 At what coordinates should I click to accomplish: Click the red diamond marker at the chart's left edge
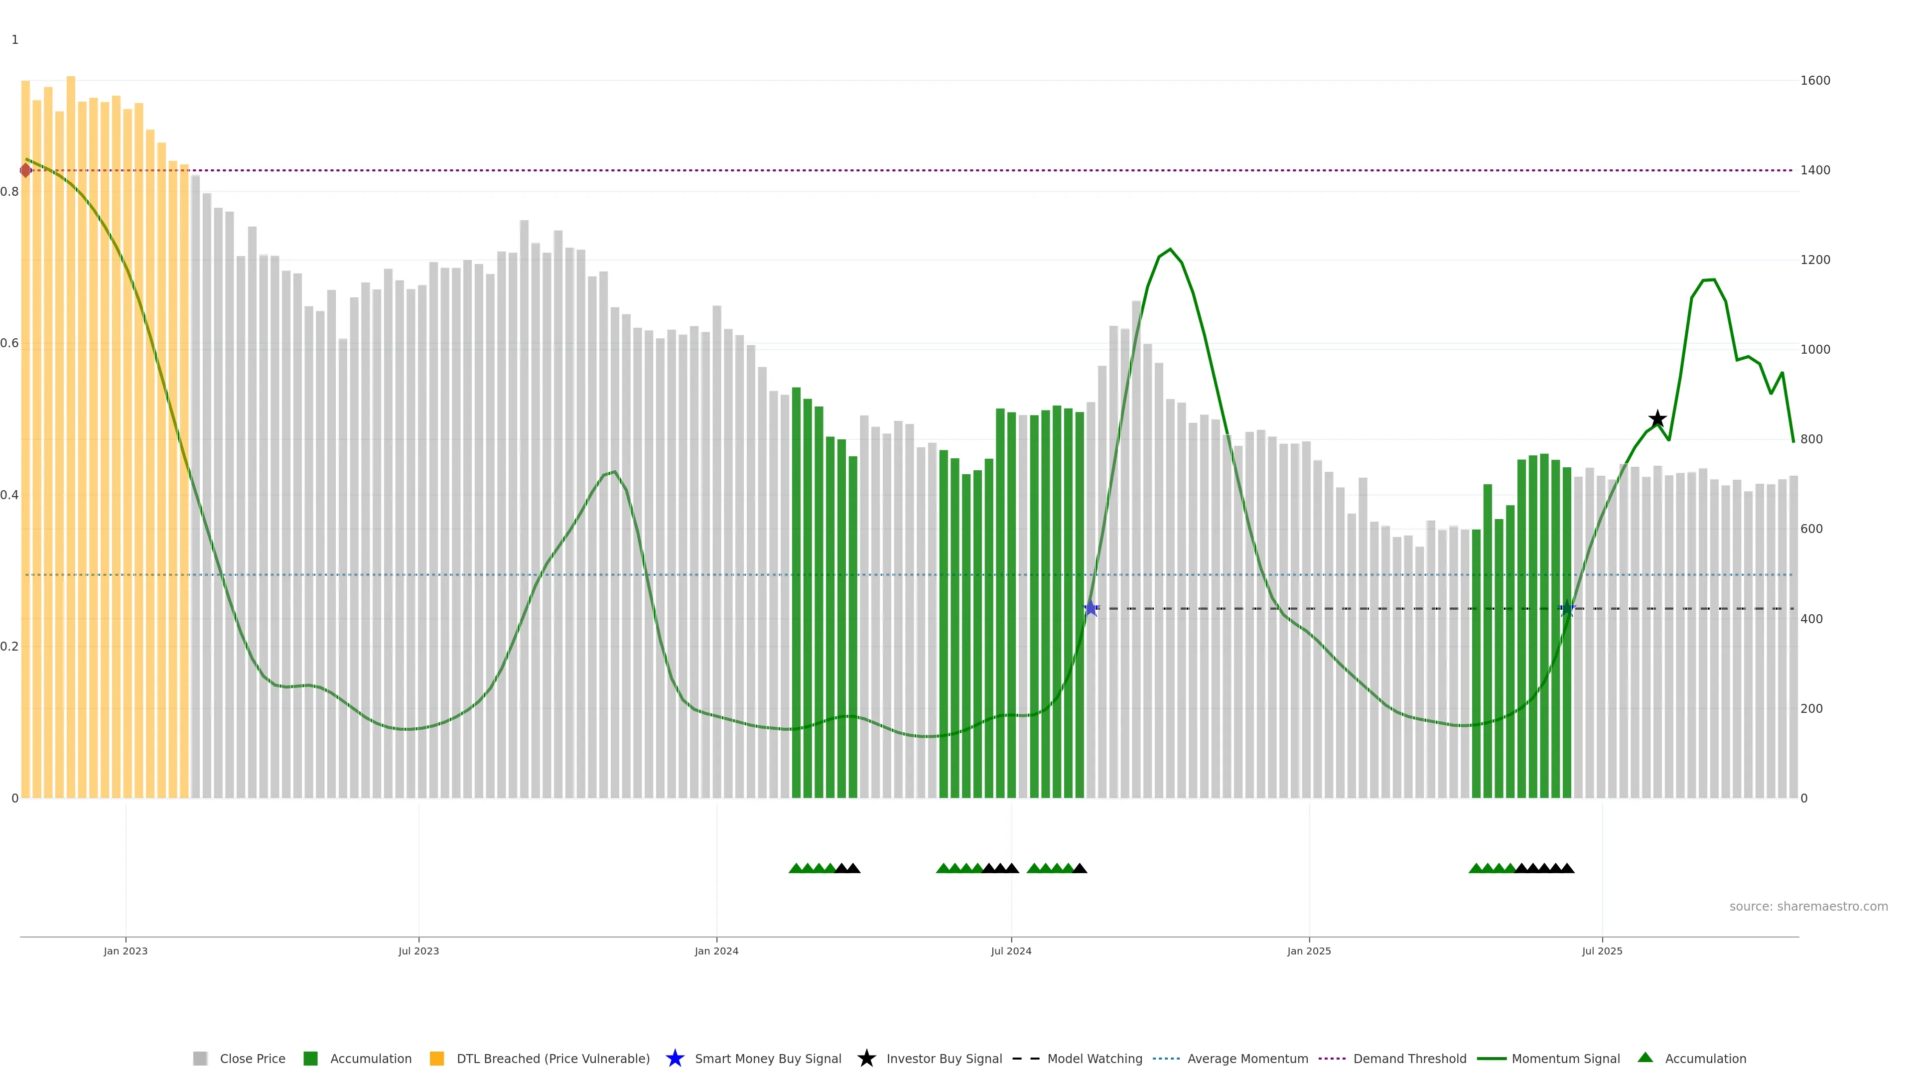tap(26, 170)
